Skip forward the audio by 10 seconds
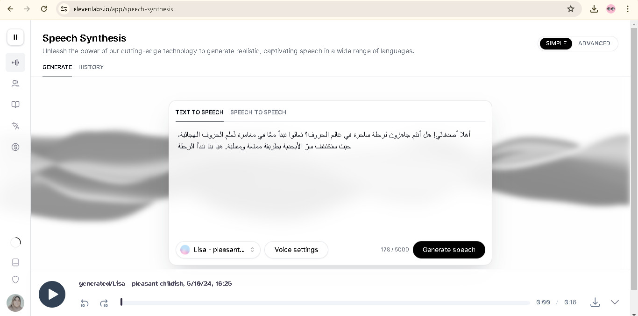638x316 pixels. pyautogui.click(x=104, y=303)
